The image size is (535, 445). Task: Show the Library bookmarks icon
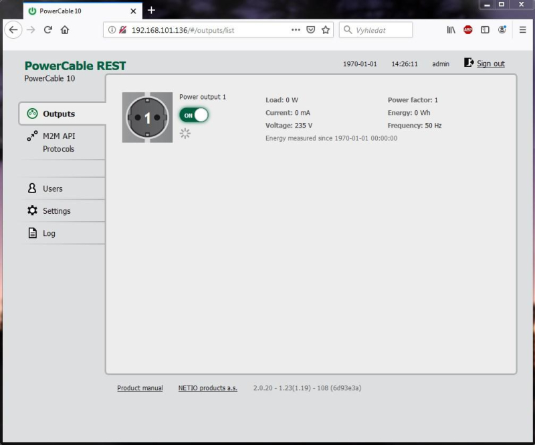click(x=451, y=30)
